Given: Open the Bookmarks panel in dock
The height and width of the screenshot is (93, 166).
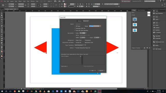Looking at the screenshot, I should 157,38.
